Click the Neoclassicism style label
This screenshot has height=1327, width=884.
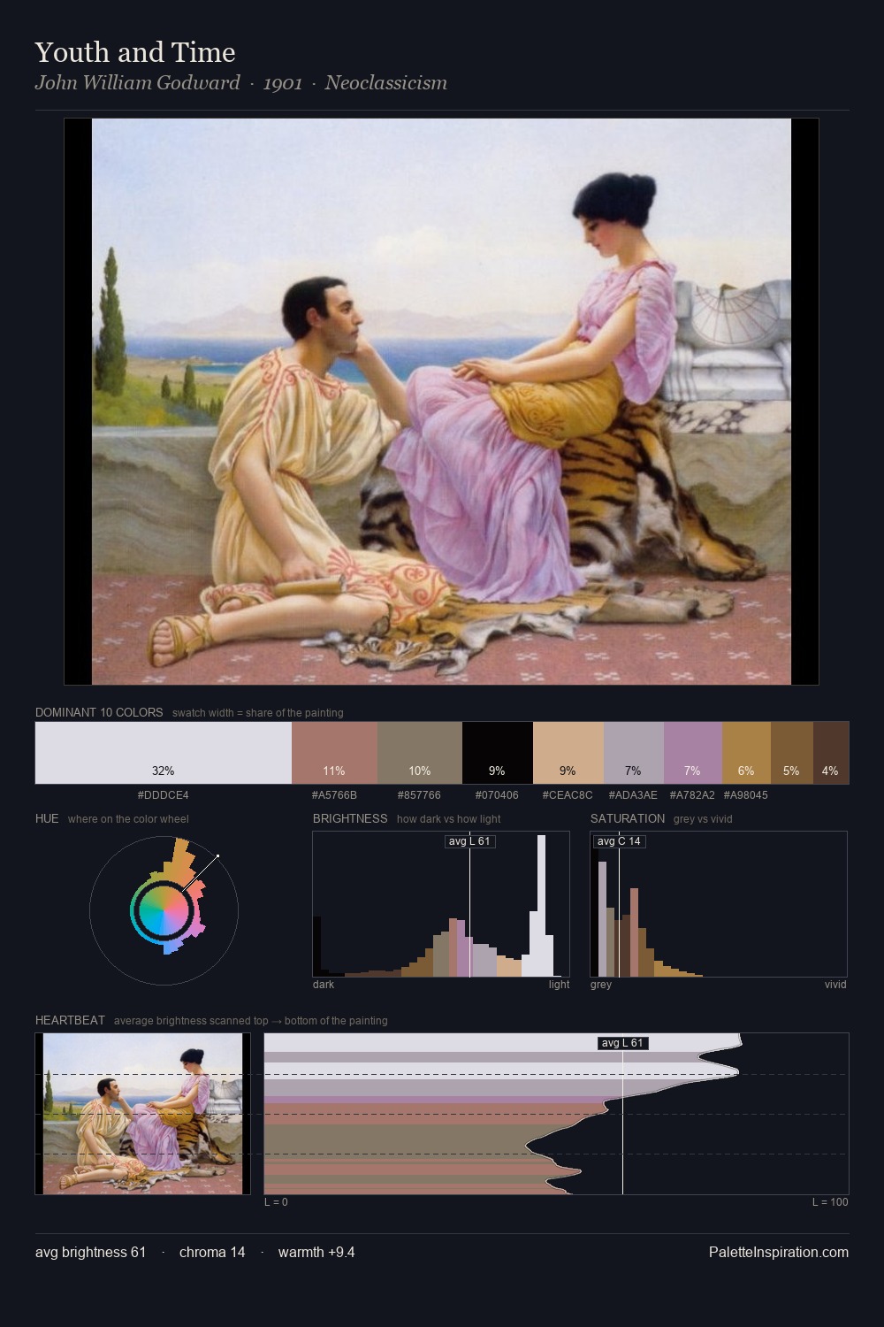[385, 83]
